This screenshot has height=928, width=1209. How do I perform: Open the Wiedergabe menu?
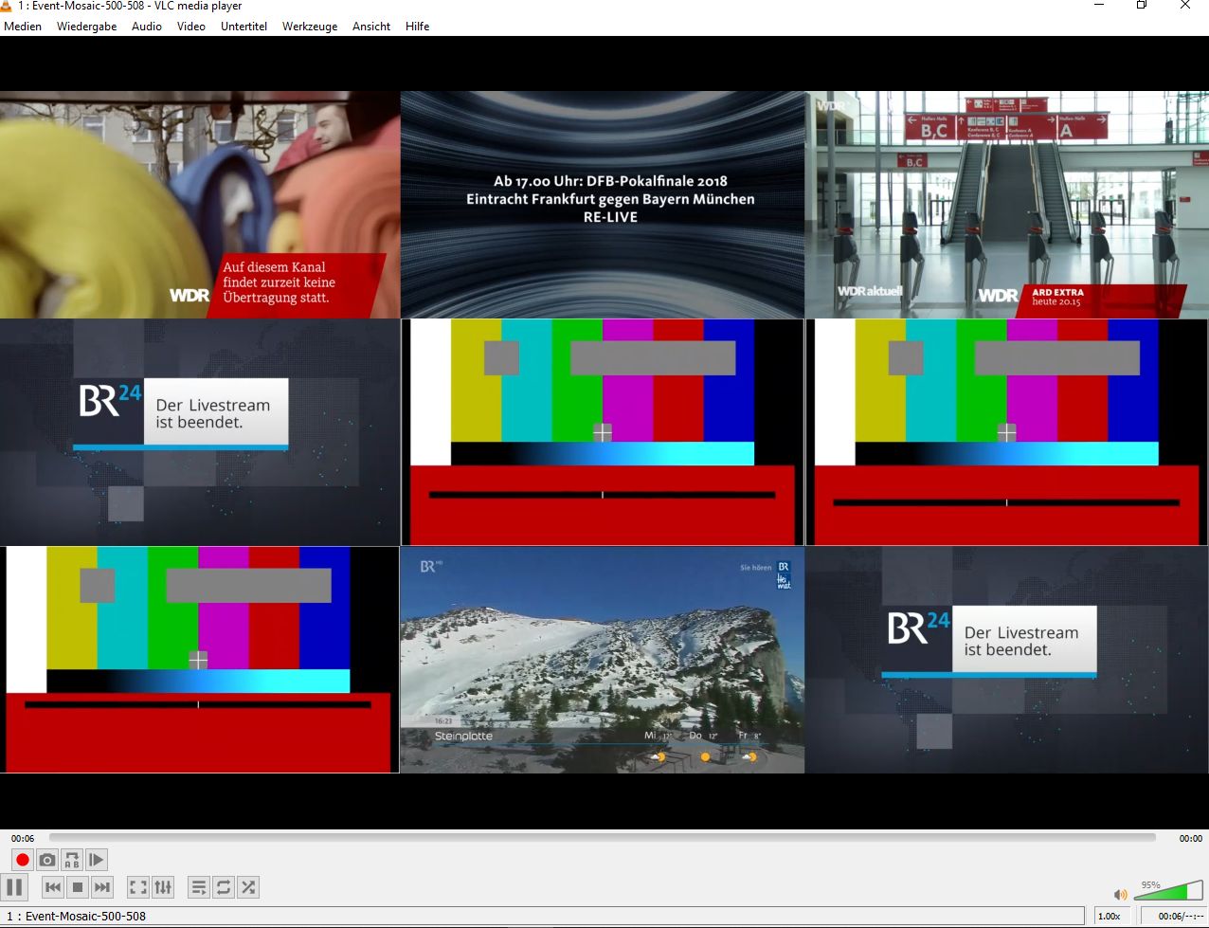pyautogui.click(x=87, y=27)
